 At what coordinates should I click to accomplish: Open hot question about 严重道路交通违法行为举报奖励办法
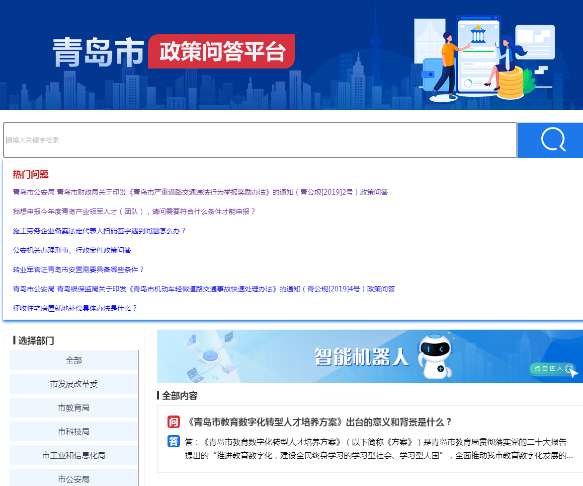(x=200, y=192)
